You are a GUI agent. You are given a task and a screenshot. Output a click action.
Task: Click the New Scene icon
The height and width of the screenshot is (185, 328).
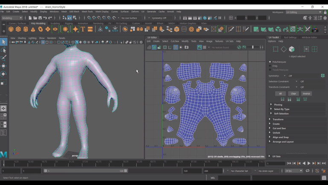tap(30, 18)
